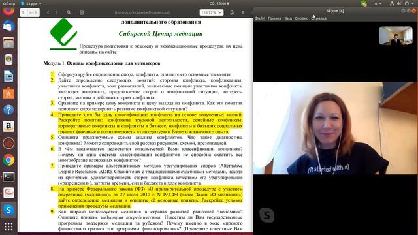Click highlighted question 8 'На примере Федерального закона'
Viewport: 418px width, 235px height.
click(150, 197)
